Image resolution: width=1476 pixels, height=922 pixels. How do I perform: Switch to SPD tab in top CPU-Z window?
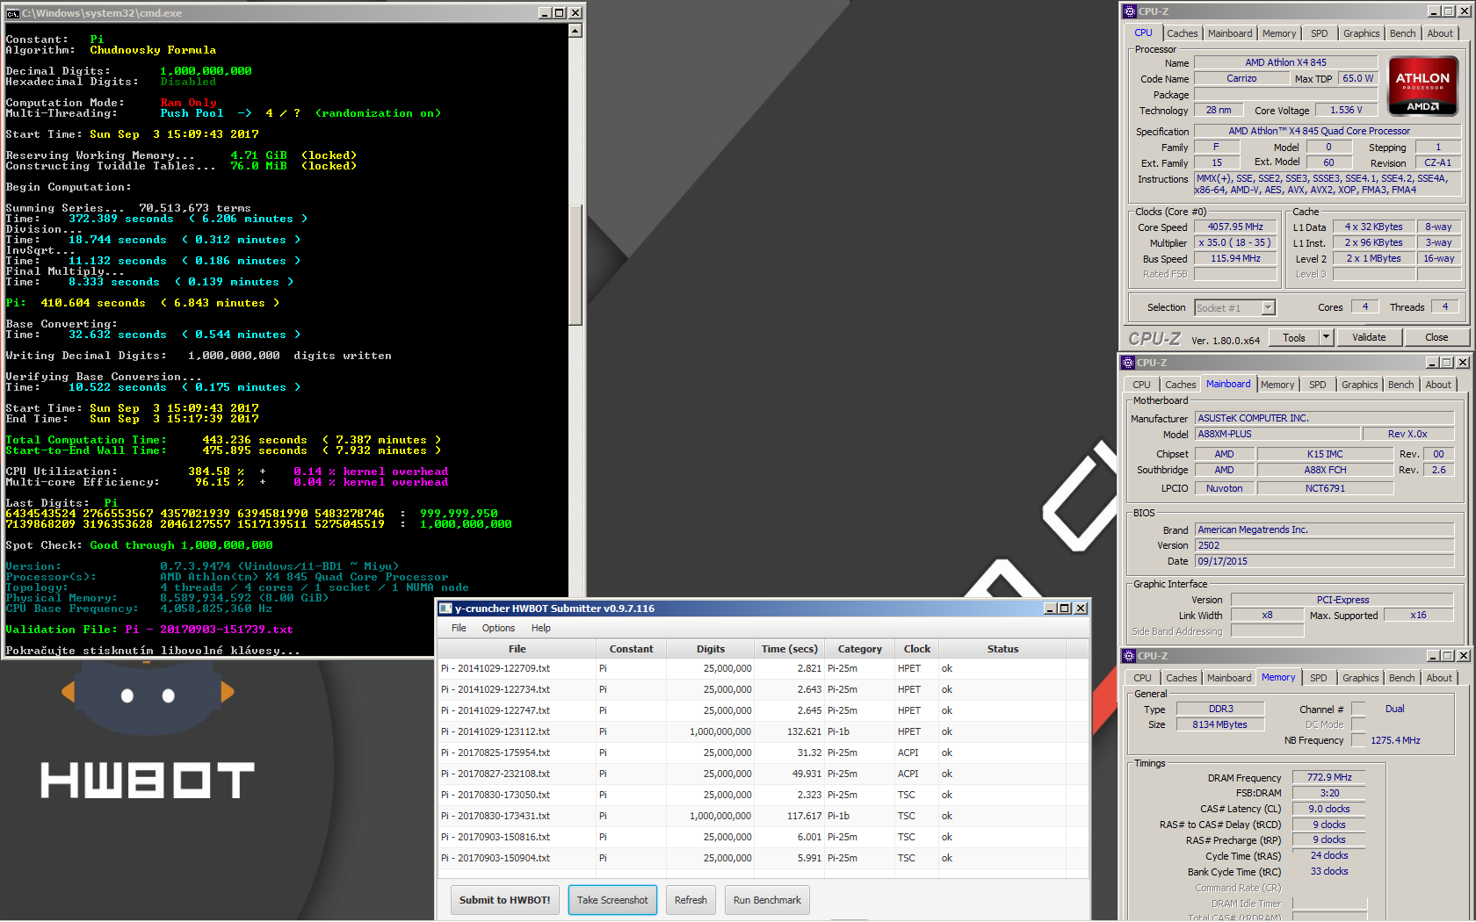1320,33
